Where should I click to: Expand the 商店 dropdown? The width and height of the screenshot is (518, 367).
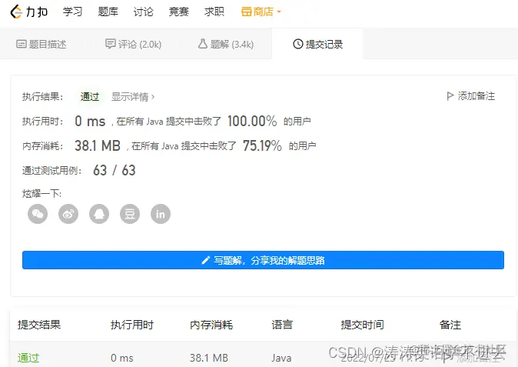click(x=261, y=12)
